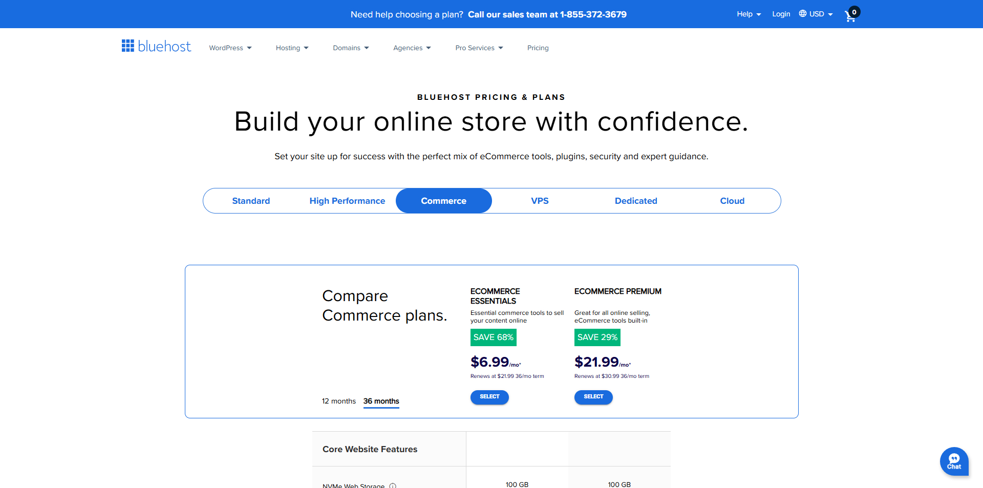Viewport: 983px width, 488px height.
Task: Click the globe currency icon
Action: point(802,14)
